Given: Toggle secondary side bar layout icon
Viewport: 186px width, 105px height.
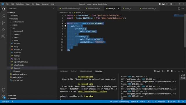Looking at the screenshot, I should tap(167, 4).
